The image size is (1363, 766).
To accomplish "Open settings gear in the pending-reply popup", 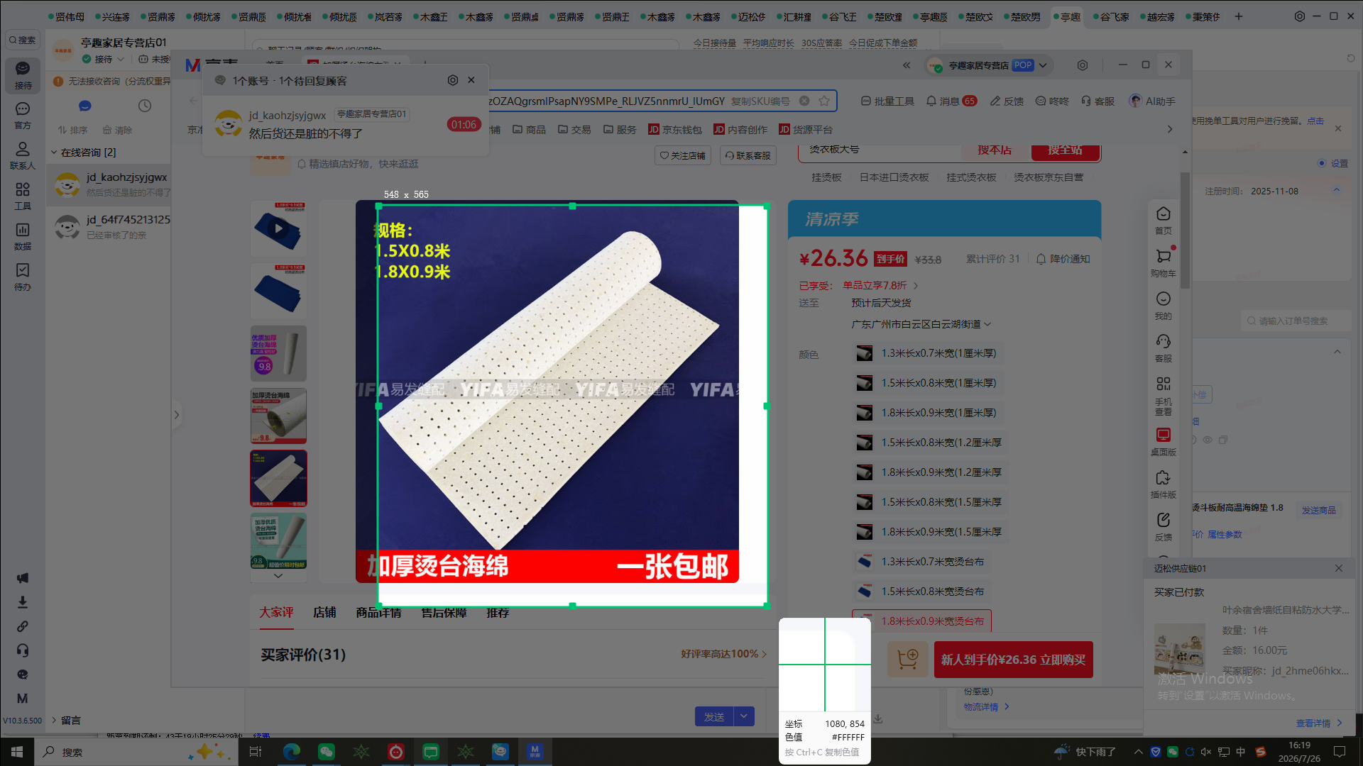I will point(453,80).
